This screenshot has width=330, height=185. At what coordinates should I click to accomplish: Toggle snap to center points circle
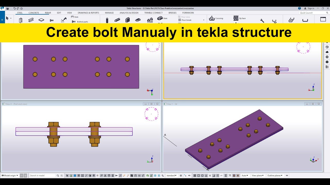pyautogui.click(x=202, y=175)
